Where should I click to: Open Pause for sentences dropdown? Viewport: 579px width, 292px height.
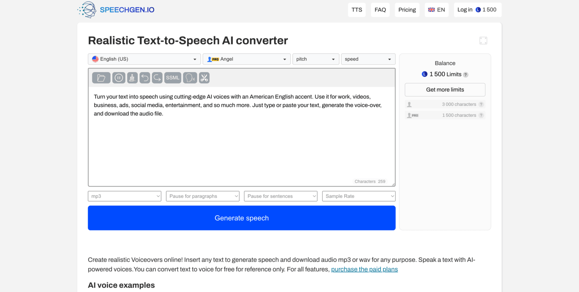281,196
